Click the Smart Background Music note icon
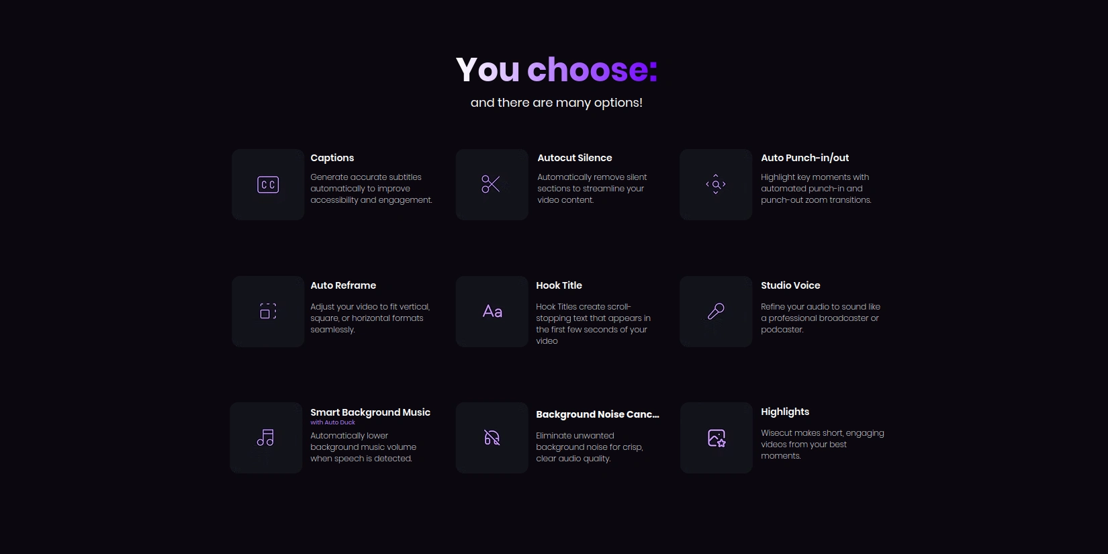This screenshot has height=554, width=1108. (x=265, y=437)
